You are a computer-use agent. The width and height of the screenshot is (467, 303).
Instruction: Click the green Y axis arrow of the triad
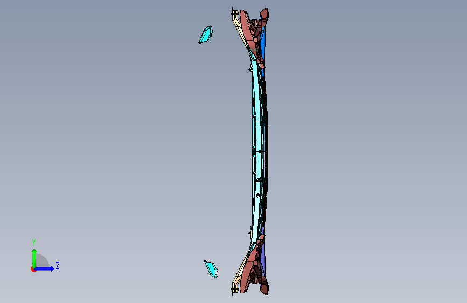pos(34,258)
